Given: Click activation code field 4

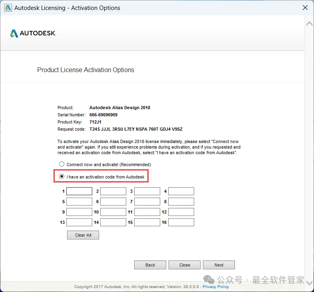Looking at the screenshot, I should [x=181, y=191].
